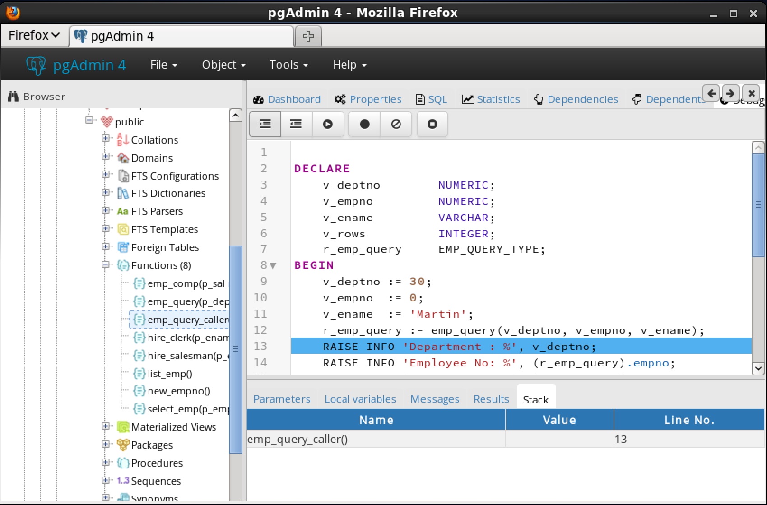Switch to the Messages tab
Screen dimensions: 767x505
click(434, 399)
